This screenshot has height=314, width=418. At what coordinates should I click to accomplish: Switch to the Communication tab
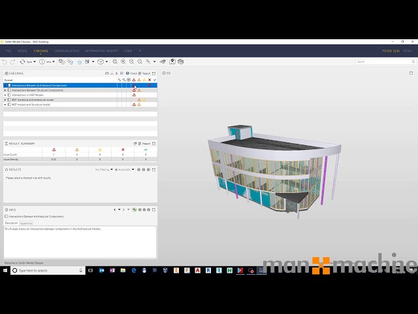[x=67, y=50]
